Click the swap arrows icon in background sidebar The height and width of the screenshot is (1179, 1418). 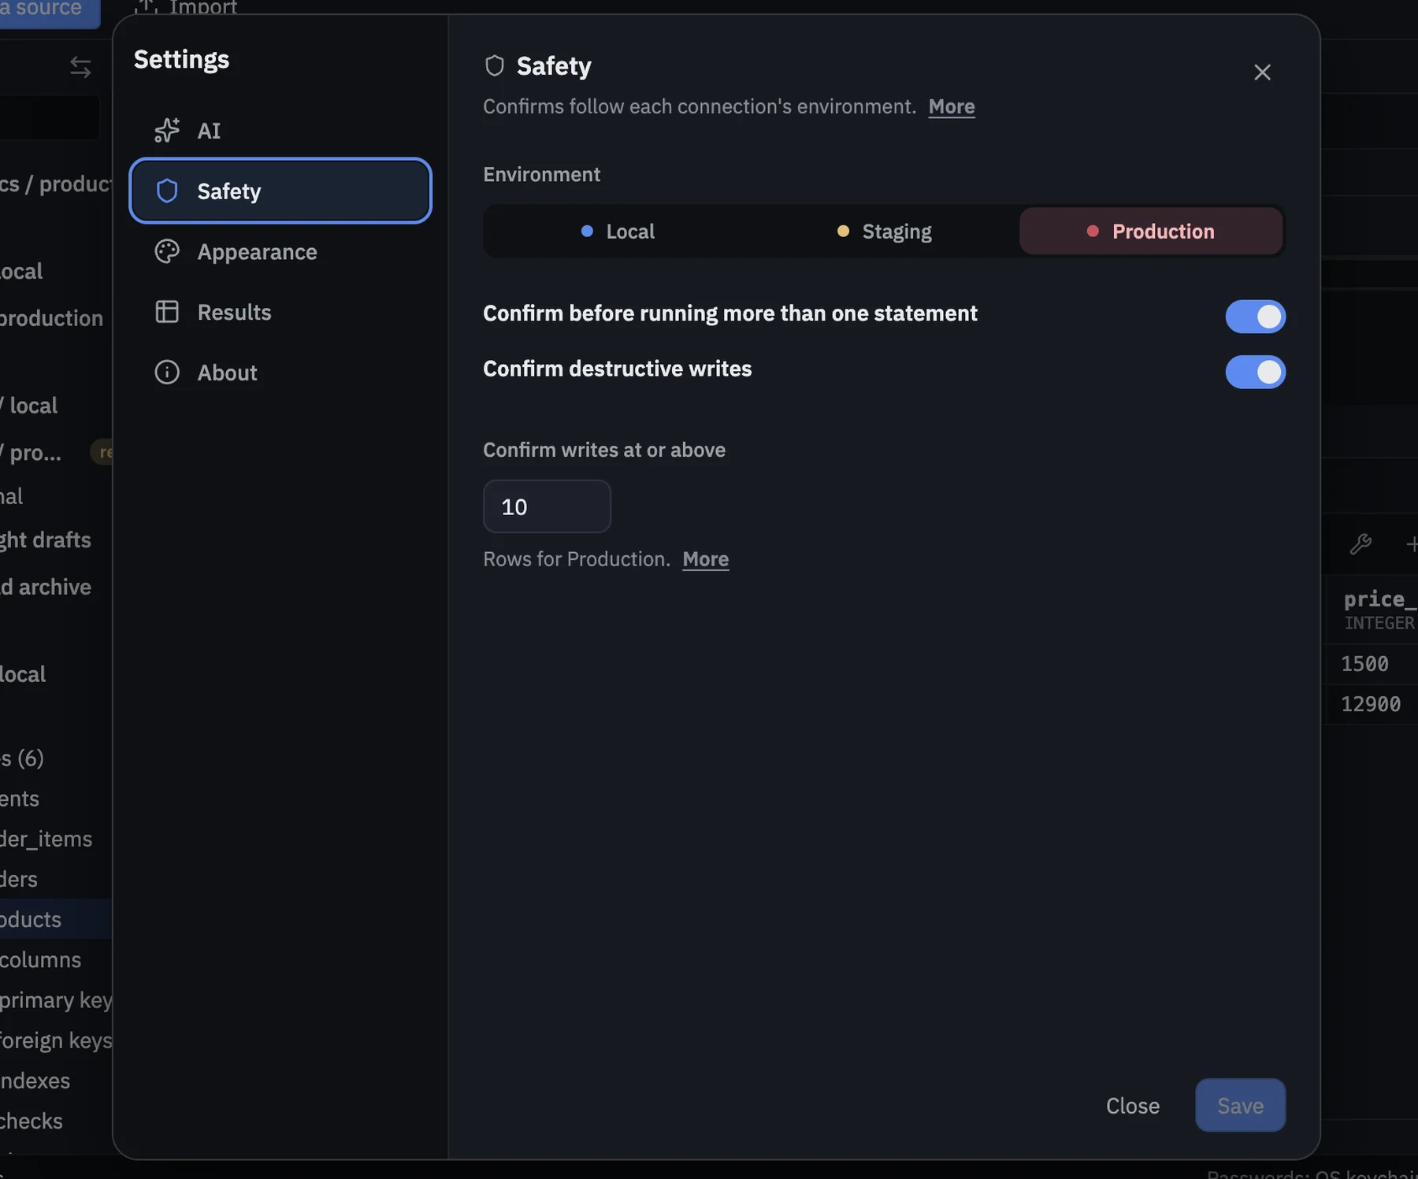(x=80, y=67)
